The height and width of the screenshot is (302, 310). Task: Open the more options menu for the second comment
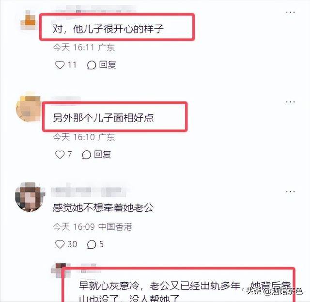pos(290,102)
